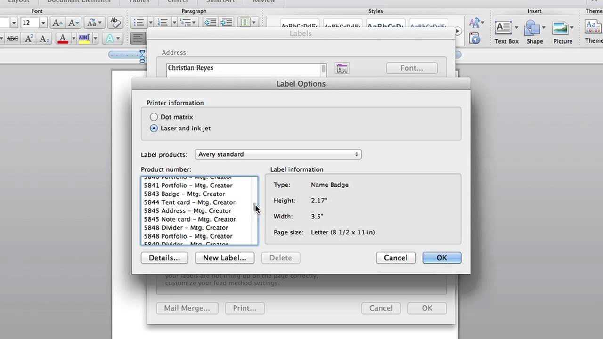The width and height of the screenshot is (603, 339).
Task: Click the Details... button
Action: click(x=164, y=258)
